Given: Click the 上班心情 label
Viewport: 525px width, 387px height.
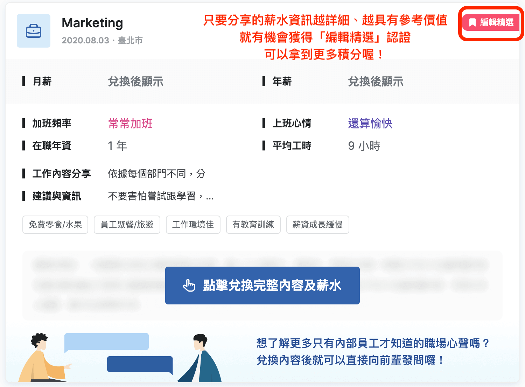Looking at the screenshot, I should [x=292, y=124].
